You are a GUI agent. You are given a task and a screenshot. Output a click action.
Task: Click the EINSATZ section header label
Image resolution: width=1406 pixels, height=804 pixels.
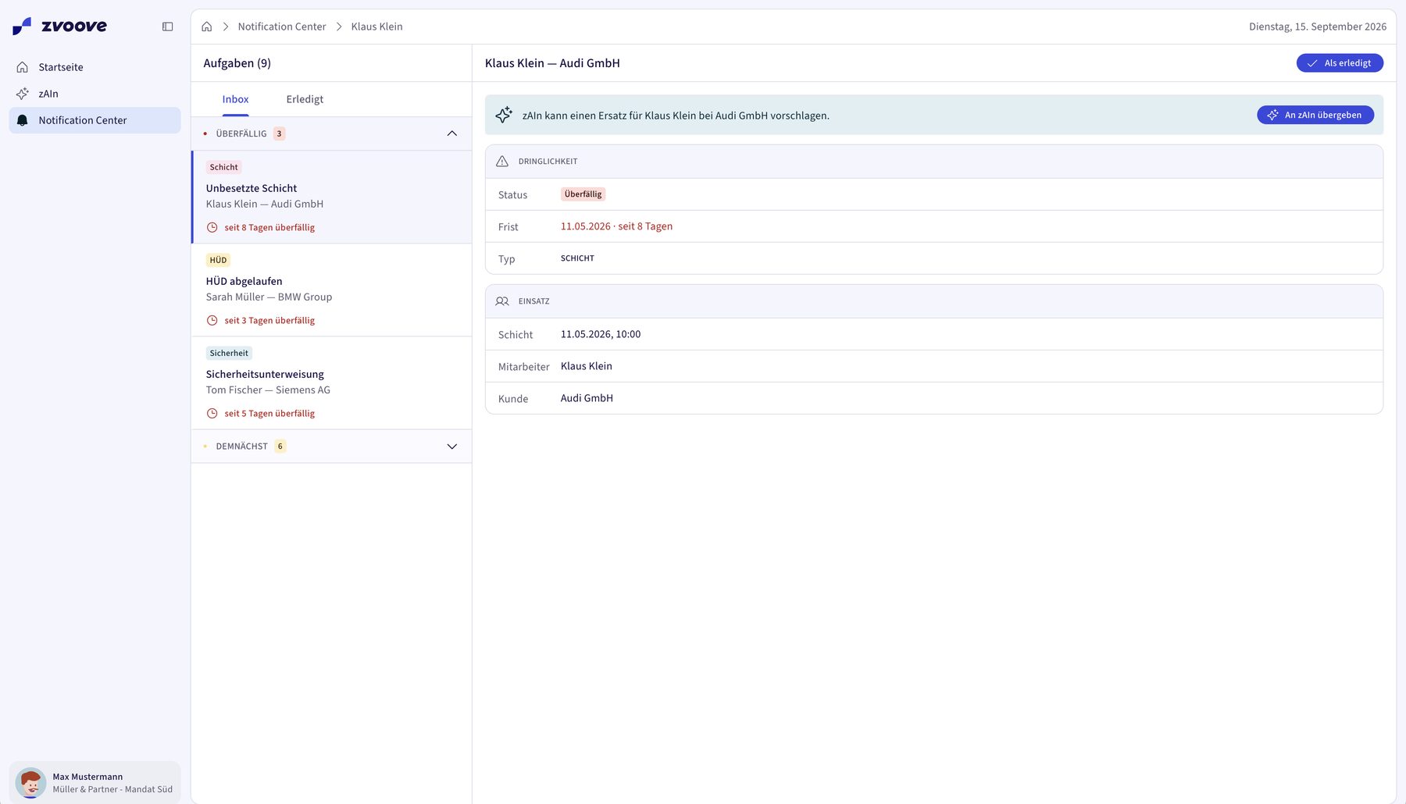[x=534, y=301]
